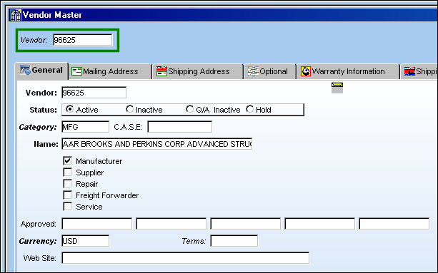Click the Category label
The width and height of the screenshot is (438, 273).
point(38,127)
